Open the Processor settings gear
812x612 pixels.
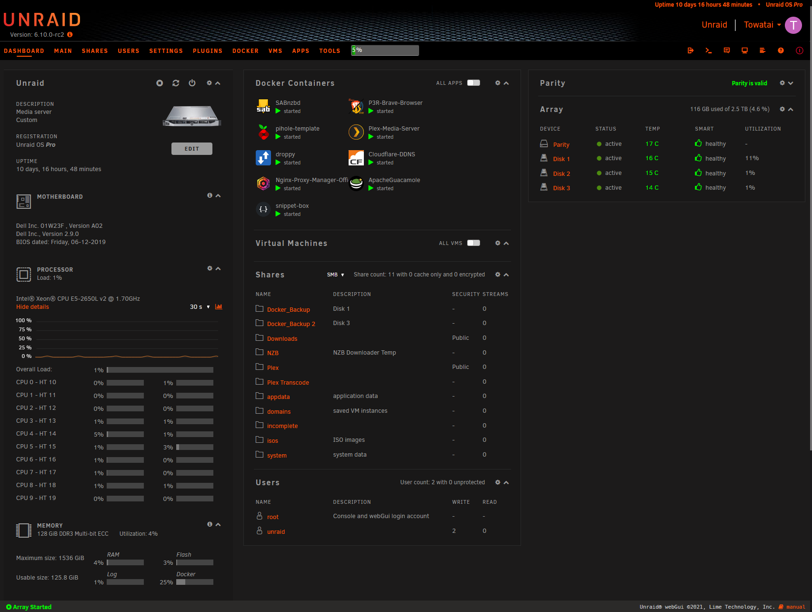click(210, 268)
